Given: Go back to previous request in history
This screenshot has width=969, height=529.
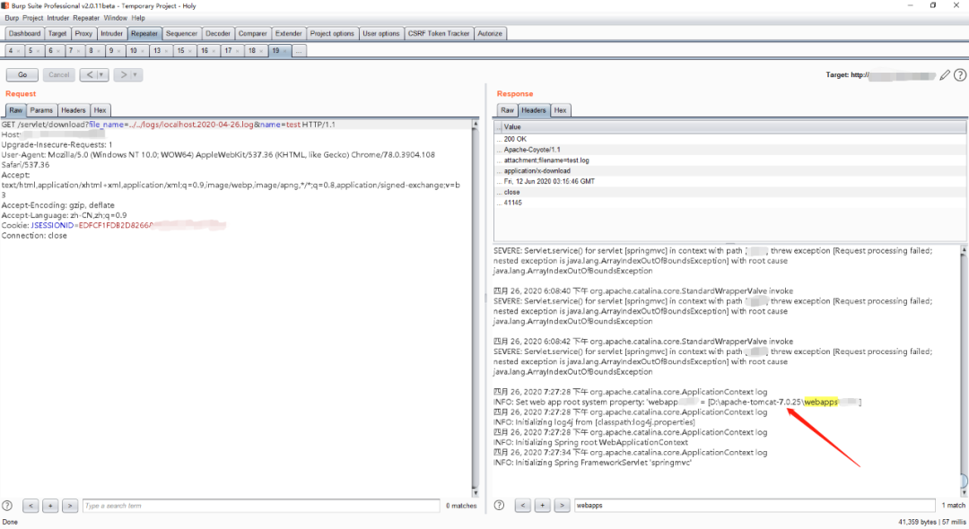Looking at the screenshot, I should [x=89, y=74].
